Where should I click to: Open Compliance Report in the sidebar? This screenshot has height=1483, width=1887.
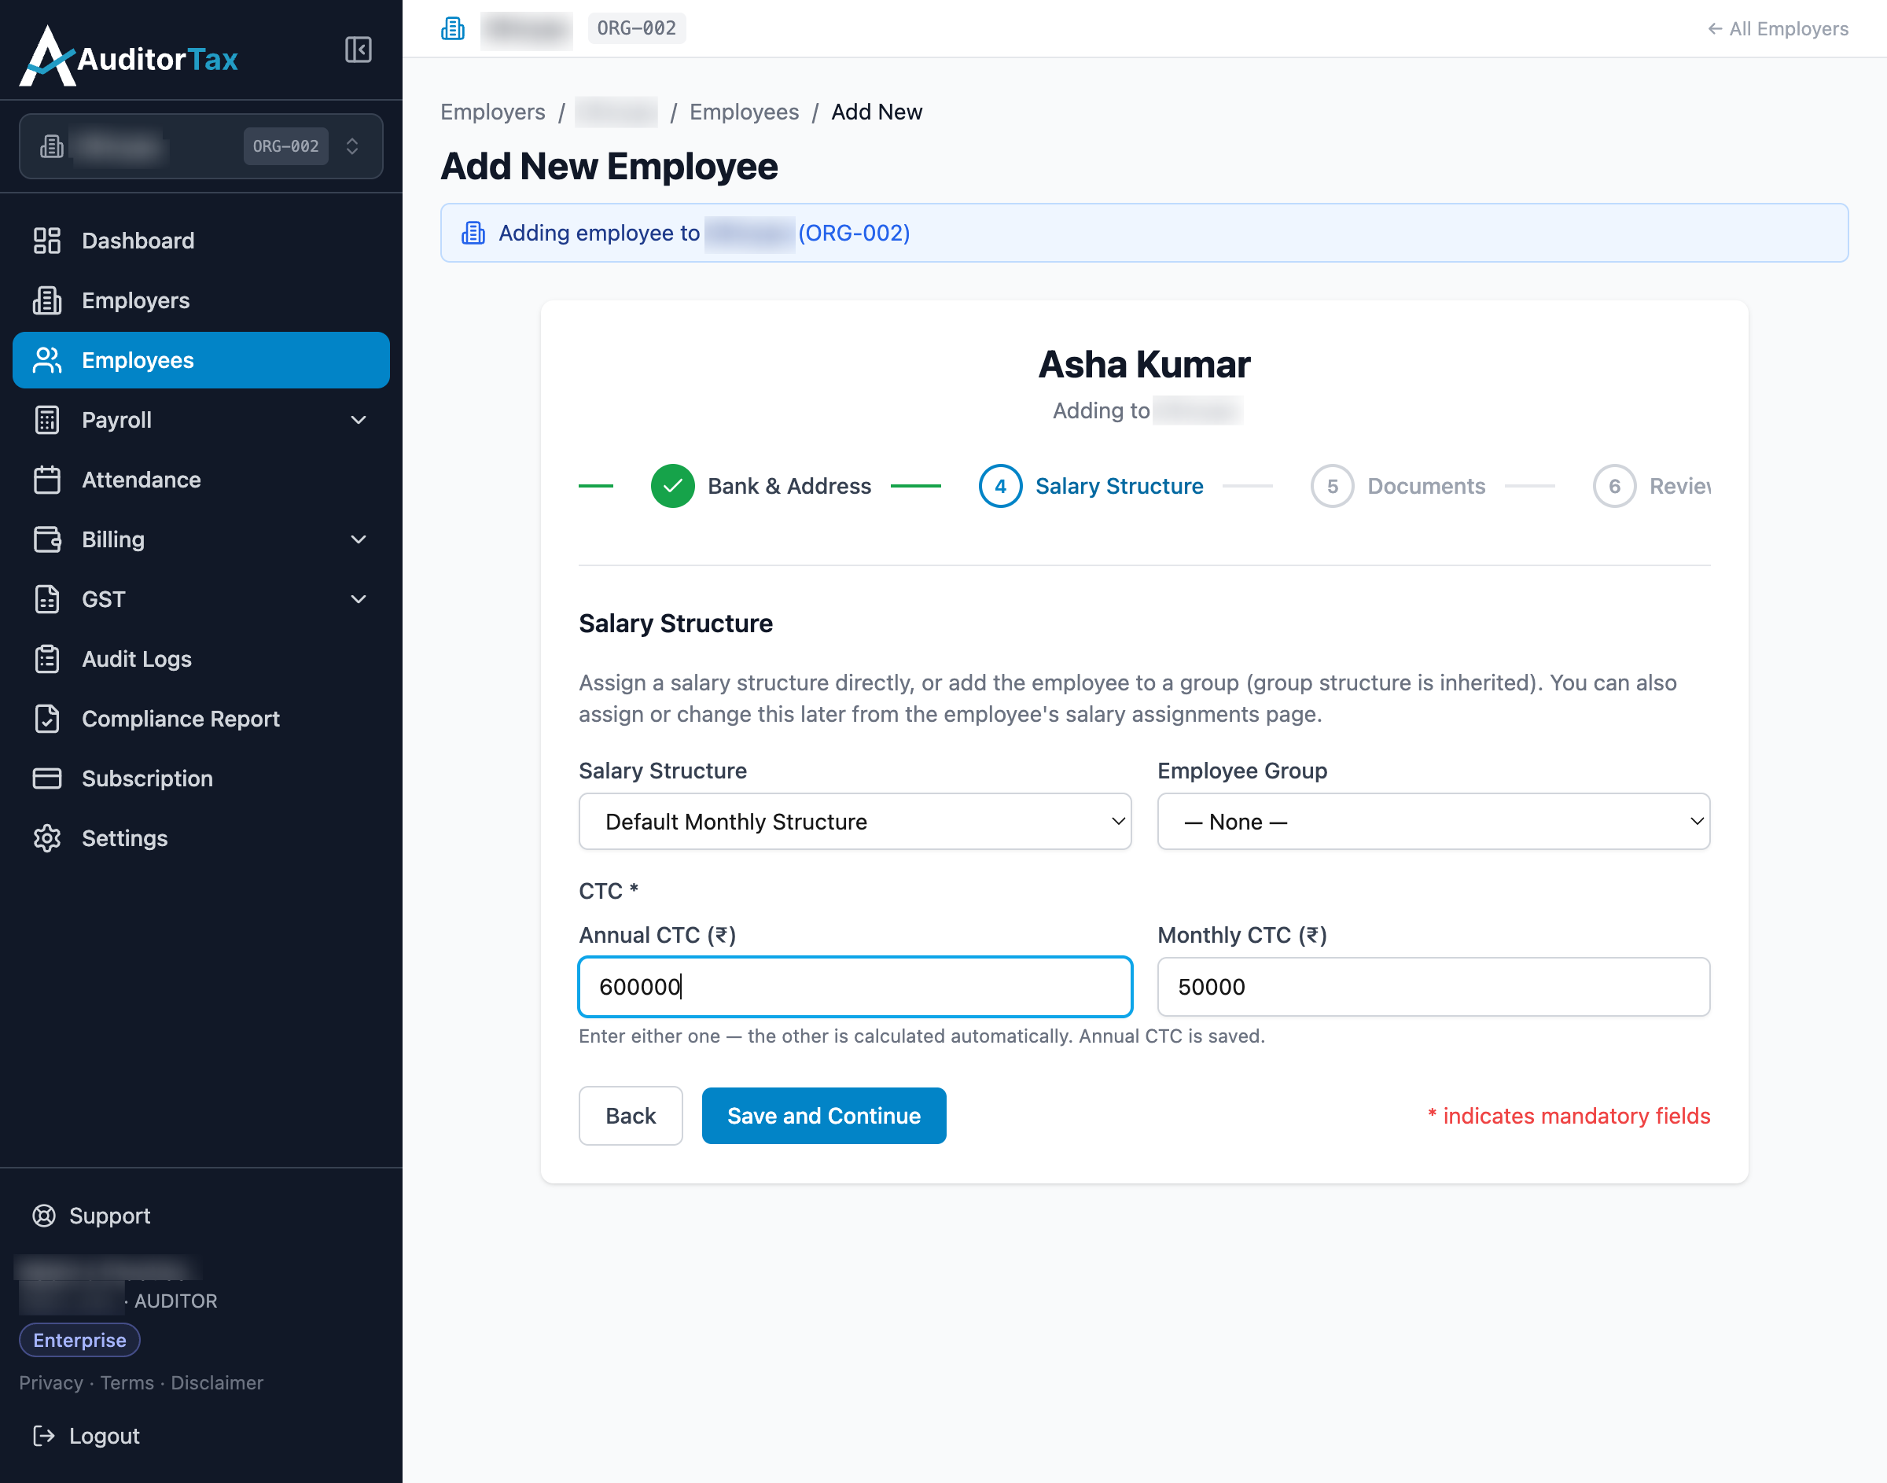click(201, 719)
